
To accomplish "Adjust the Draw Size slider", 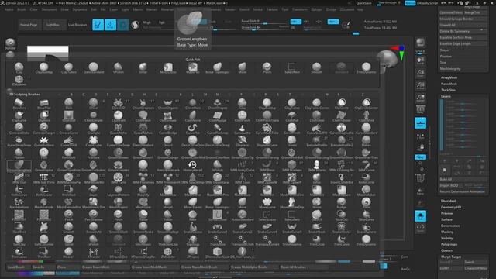I will [x=265, y=28].
